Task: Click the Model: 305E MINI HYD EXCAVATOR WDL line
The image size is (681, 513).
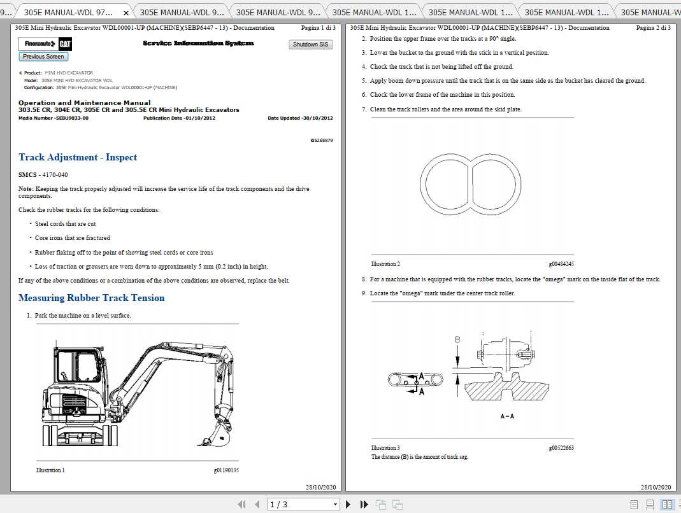Action: point(68,80)
